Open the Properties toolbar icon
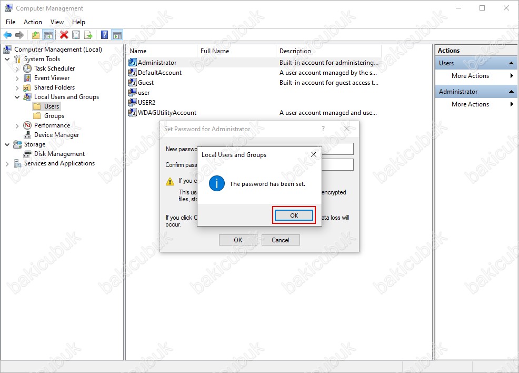 pyautogui.click(x=76, y=35)
